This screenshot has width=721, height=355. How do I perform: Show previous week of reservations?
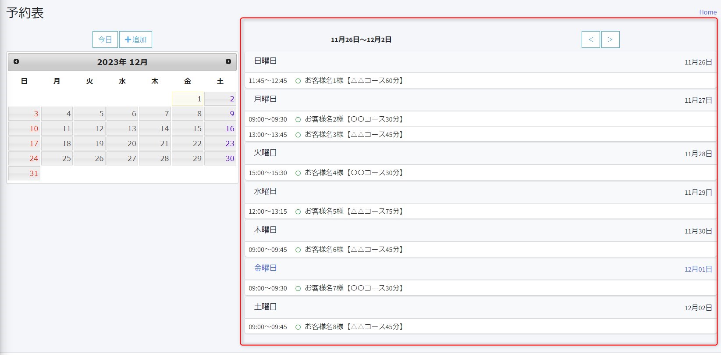[x=590, y=39]
